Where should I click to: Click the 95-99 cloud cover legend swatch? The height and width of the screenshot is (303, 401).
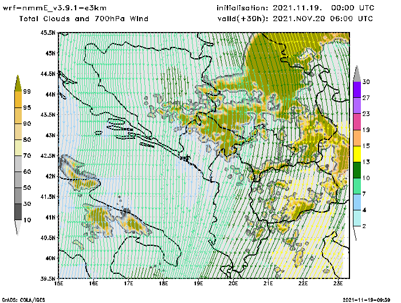coord(18,99)
